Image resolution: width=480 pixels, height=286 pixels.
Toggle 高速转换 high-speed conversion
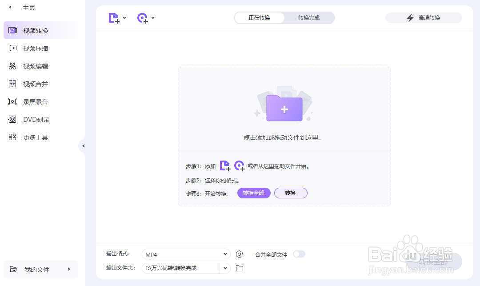[423, 18]
